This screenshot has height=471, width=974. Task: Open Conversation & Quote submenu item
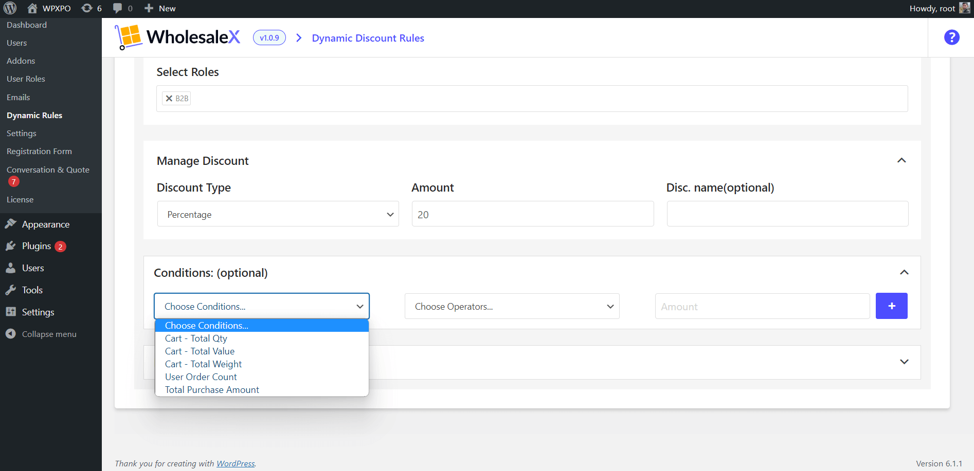(x=48, y=170)
